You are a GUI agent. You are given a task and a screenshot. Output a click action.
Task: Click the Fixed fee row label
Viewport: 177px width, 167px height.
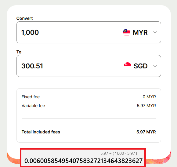pos(31,97)
